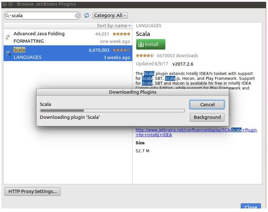Send the download to Background
The image size is (268, 212).
207,117
